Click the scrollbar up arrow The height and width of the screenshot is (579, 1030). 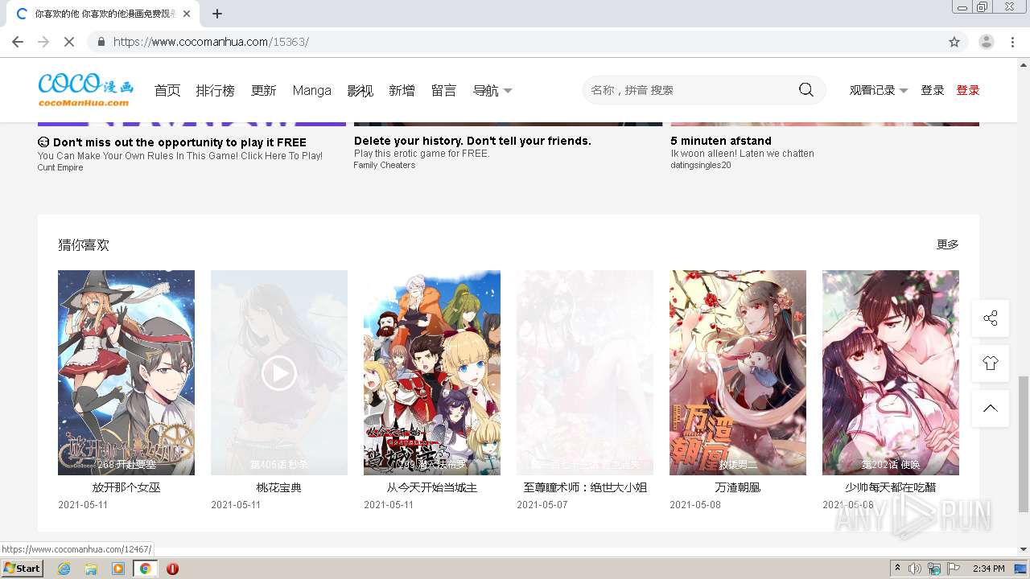(x=1024, y=64)
